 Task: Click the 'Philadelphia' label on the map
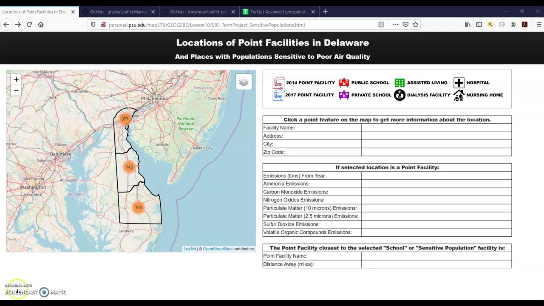[x=154, y=99]
